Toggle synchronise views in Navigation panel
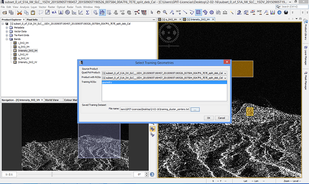This screenshot has height=184, width=309. click(152, 129)
